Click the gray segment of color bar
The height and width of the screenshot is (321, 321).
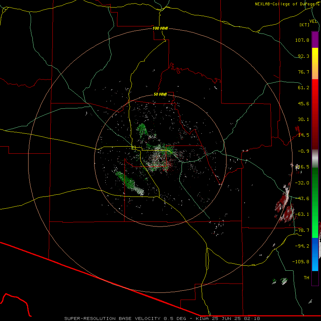315,159
